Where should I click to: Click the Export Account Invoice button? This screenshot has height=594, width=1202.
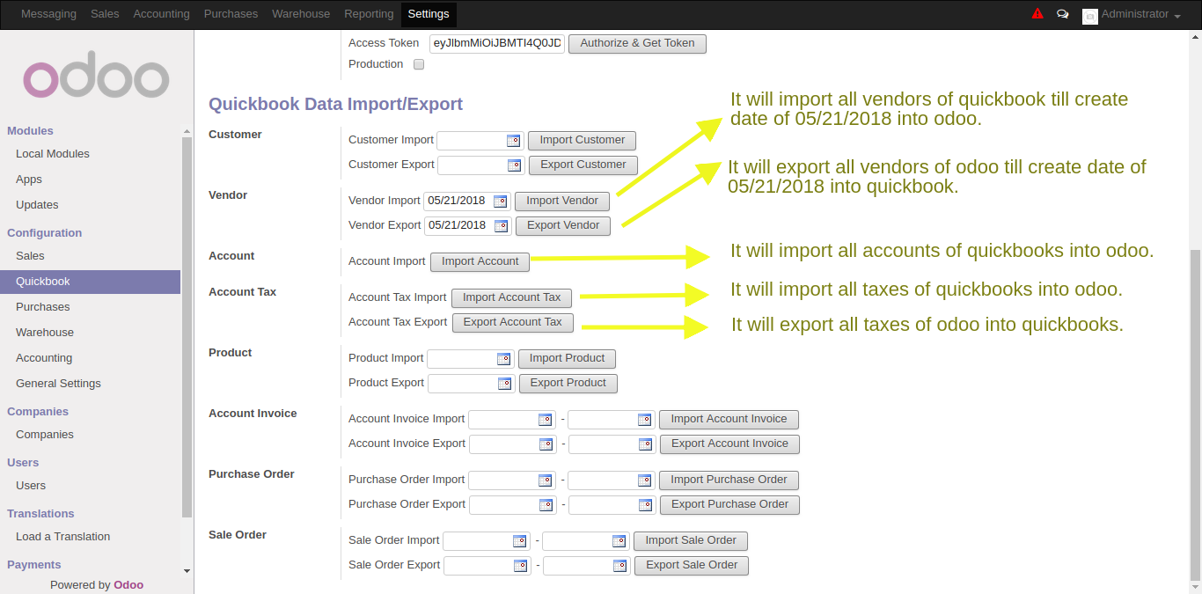tap(730, 444)
